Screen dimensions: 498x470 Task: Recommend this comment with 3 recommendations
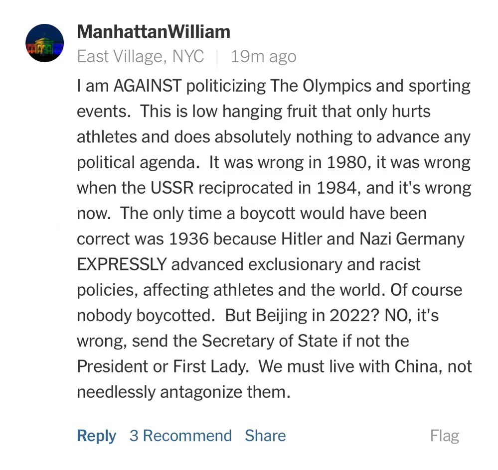180,436
